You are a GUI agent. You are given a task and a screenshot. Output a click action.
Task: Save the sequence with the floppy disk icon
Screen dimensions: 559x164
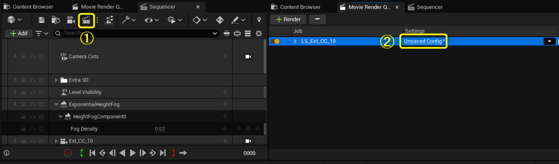[x=42, y=20]
